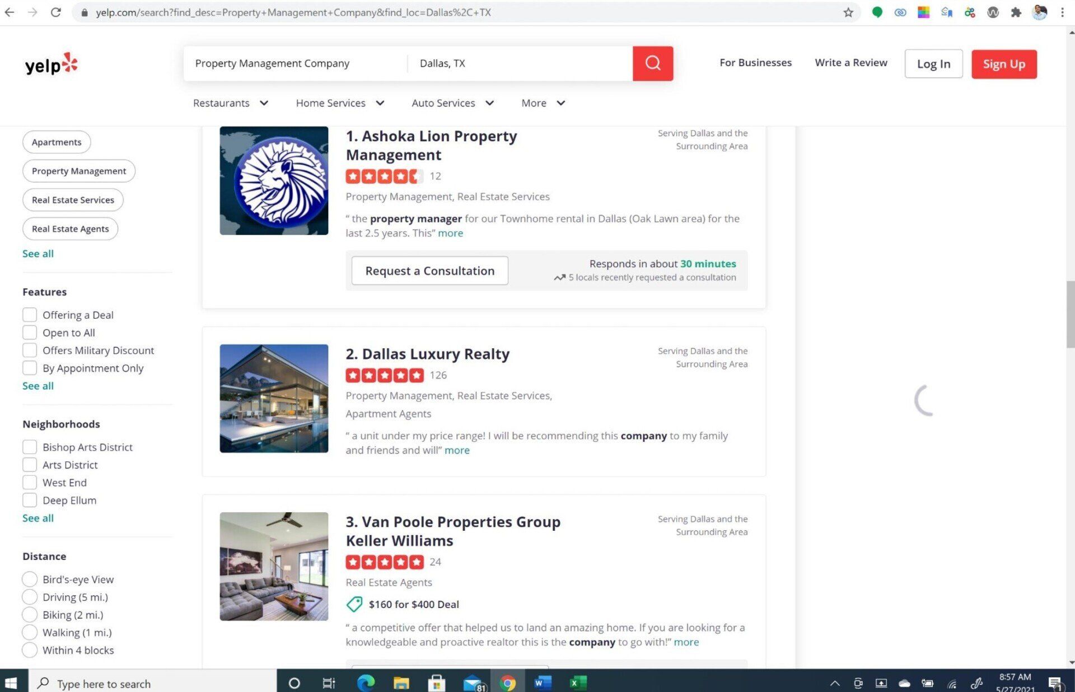Expand Restaurants dropdown menu
The width and height of the screenshot is (1075, 692).
pyautogui.click(x=231, y=103)
